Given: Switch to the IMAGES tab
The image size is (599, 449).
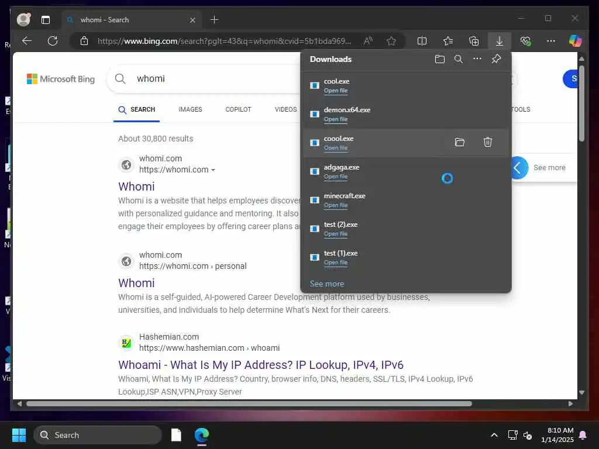Looking at the screenshot, I should click(x=190, y=109).
